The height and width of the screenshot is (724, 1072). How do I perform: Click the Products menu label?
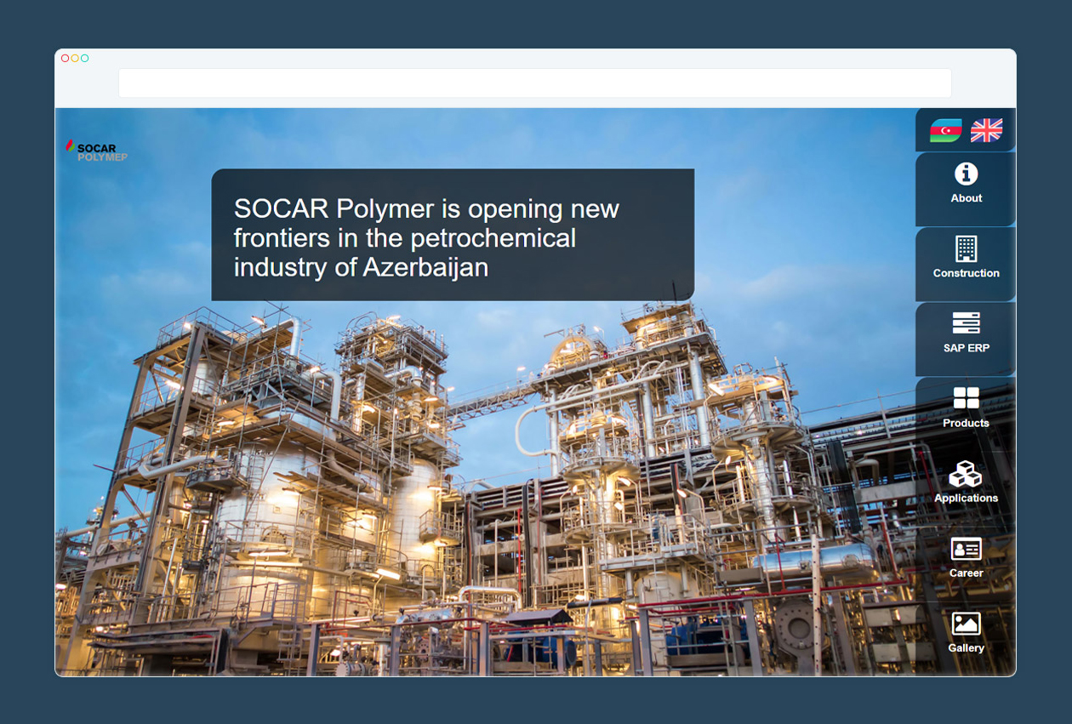click(967, 423)
